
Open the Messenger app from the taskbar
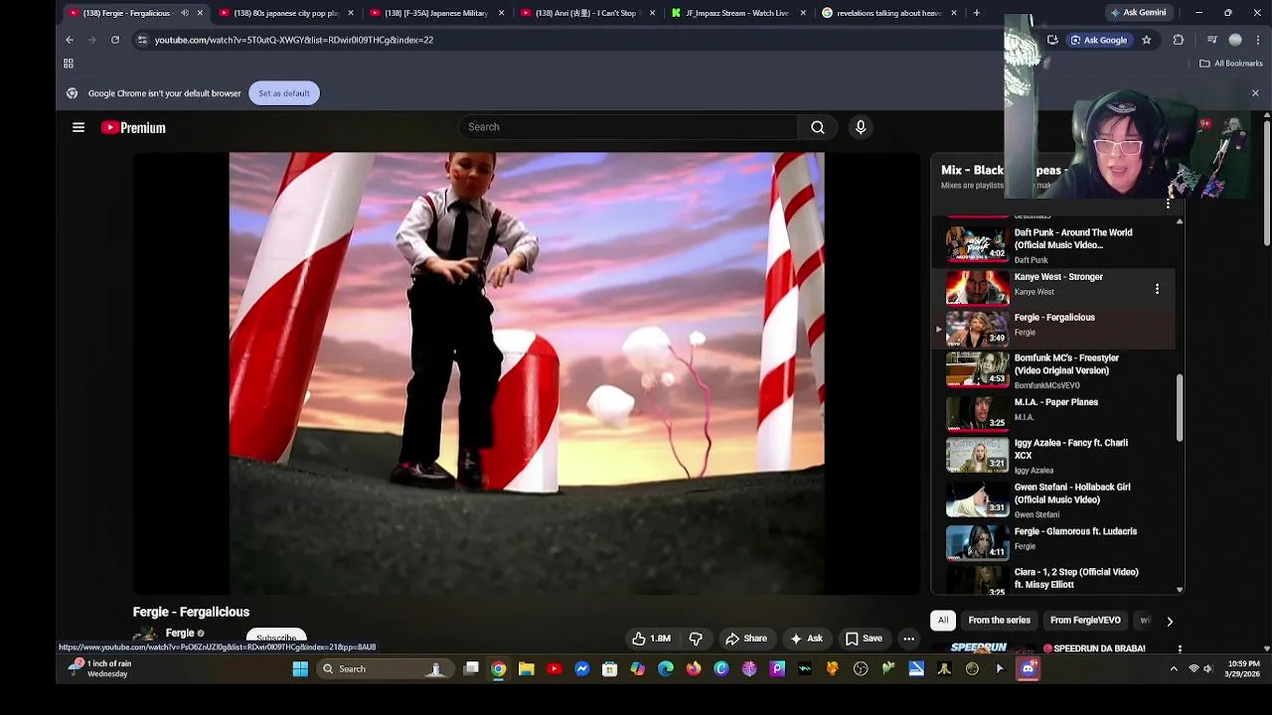pyautogui.click(x=582, y=668)
